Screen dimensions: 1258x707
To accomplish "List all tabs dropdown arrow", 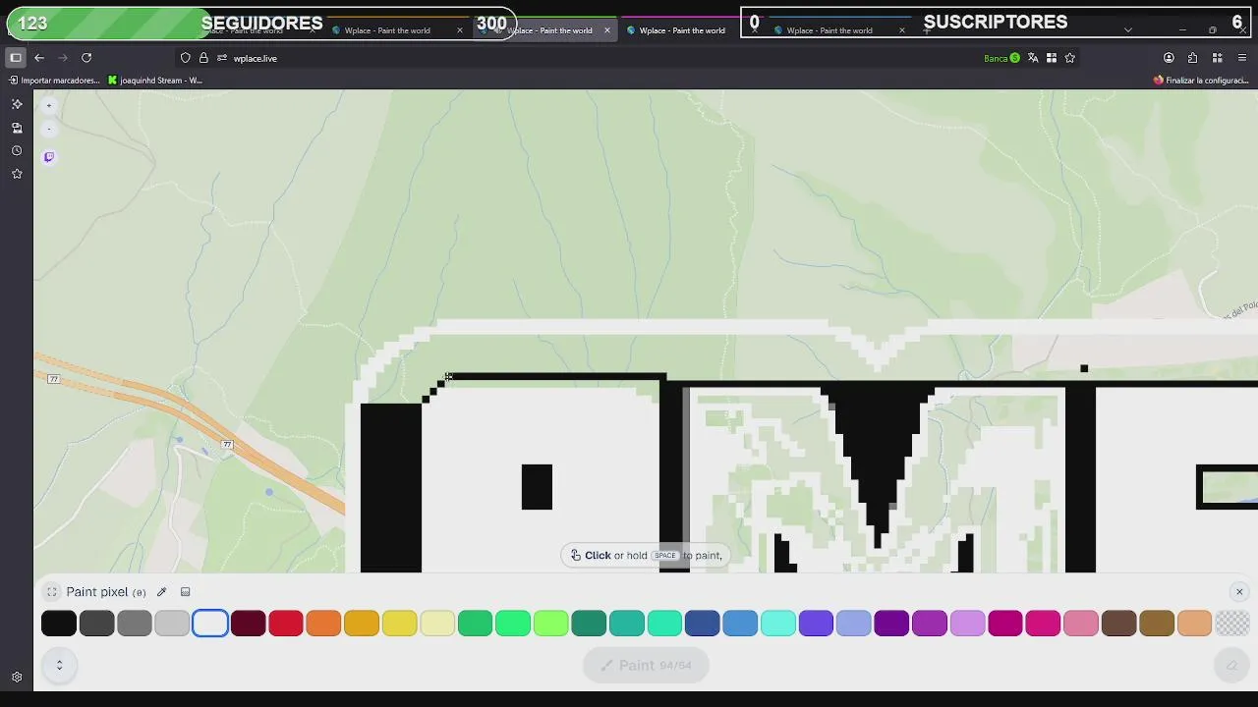I will click(1127, 30).
